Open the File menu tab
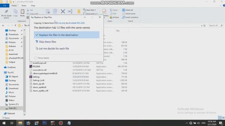225x126 pixels. click(x=5, y=6)
